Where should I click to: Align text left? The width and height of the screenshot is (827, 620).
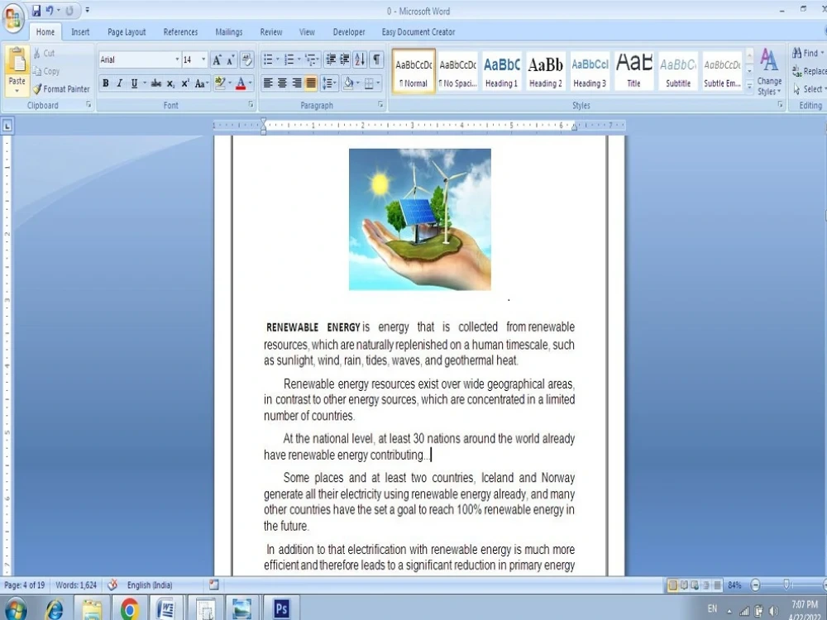coord(268,83)
